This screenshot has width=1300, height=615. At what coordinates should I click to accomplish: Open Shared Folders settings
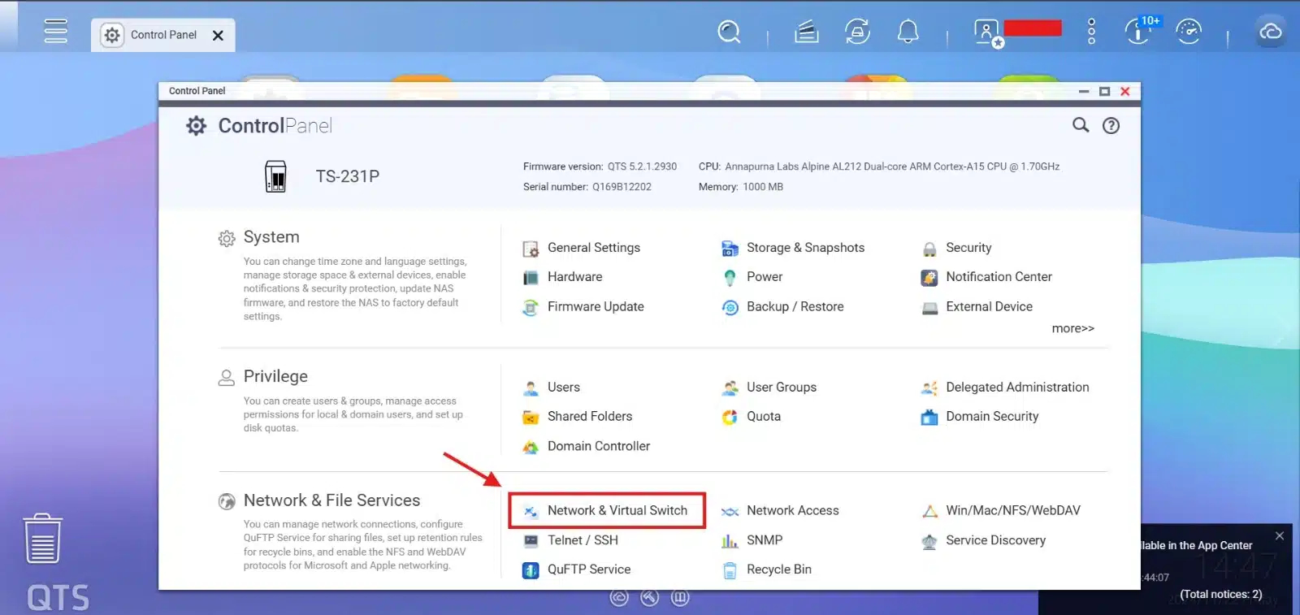click(589, 416)
